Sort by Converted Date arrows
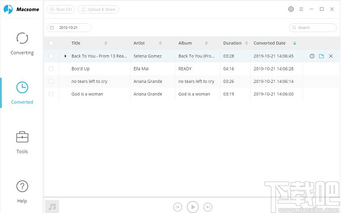Image resolution: width=341 pixels, height=213 pixels. click(x=294, y=43)
